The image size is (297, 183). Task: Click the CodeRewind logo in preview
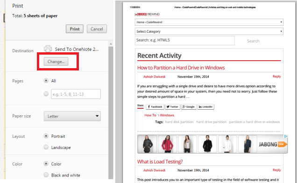(x=147, y=14)
